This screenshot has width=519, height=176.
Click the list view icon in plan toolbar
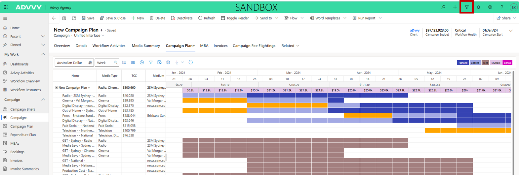point(124,62)
